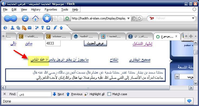Open the tab list dropdown arrow
199x106 pixels.
click(x=195, y=36)
